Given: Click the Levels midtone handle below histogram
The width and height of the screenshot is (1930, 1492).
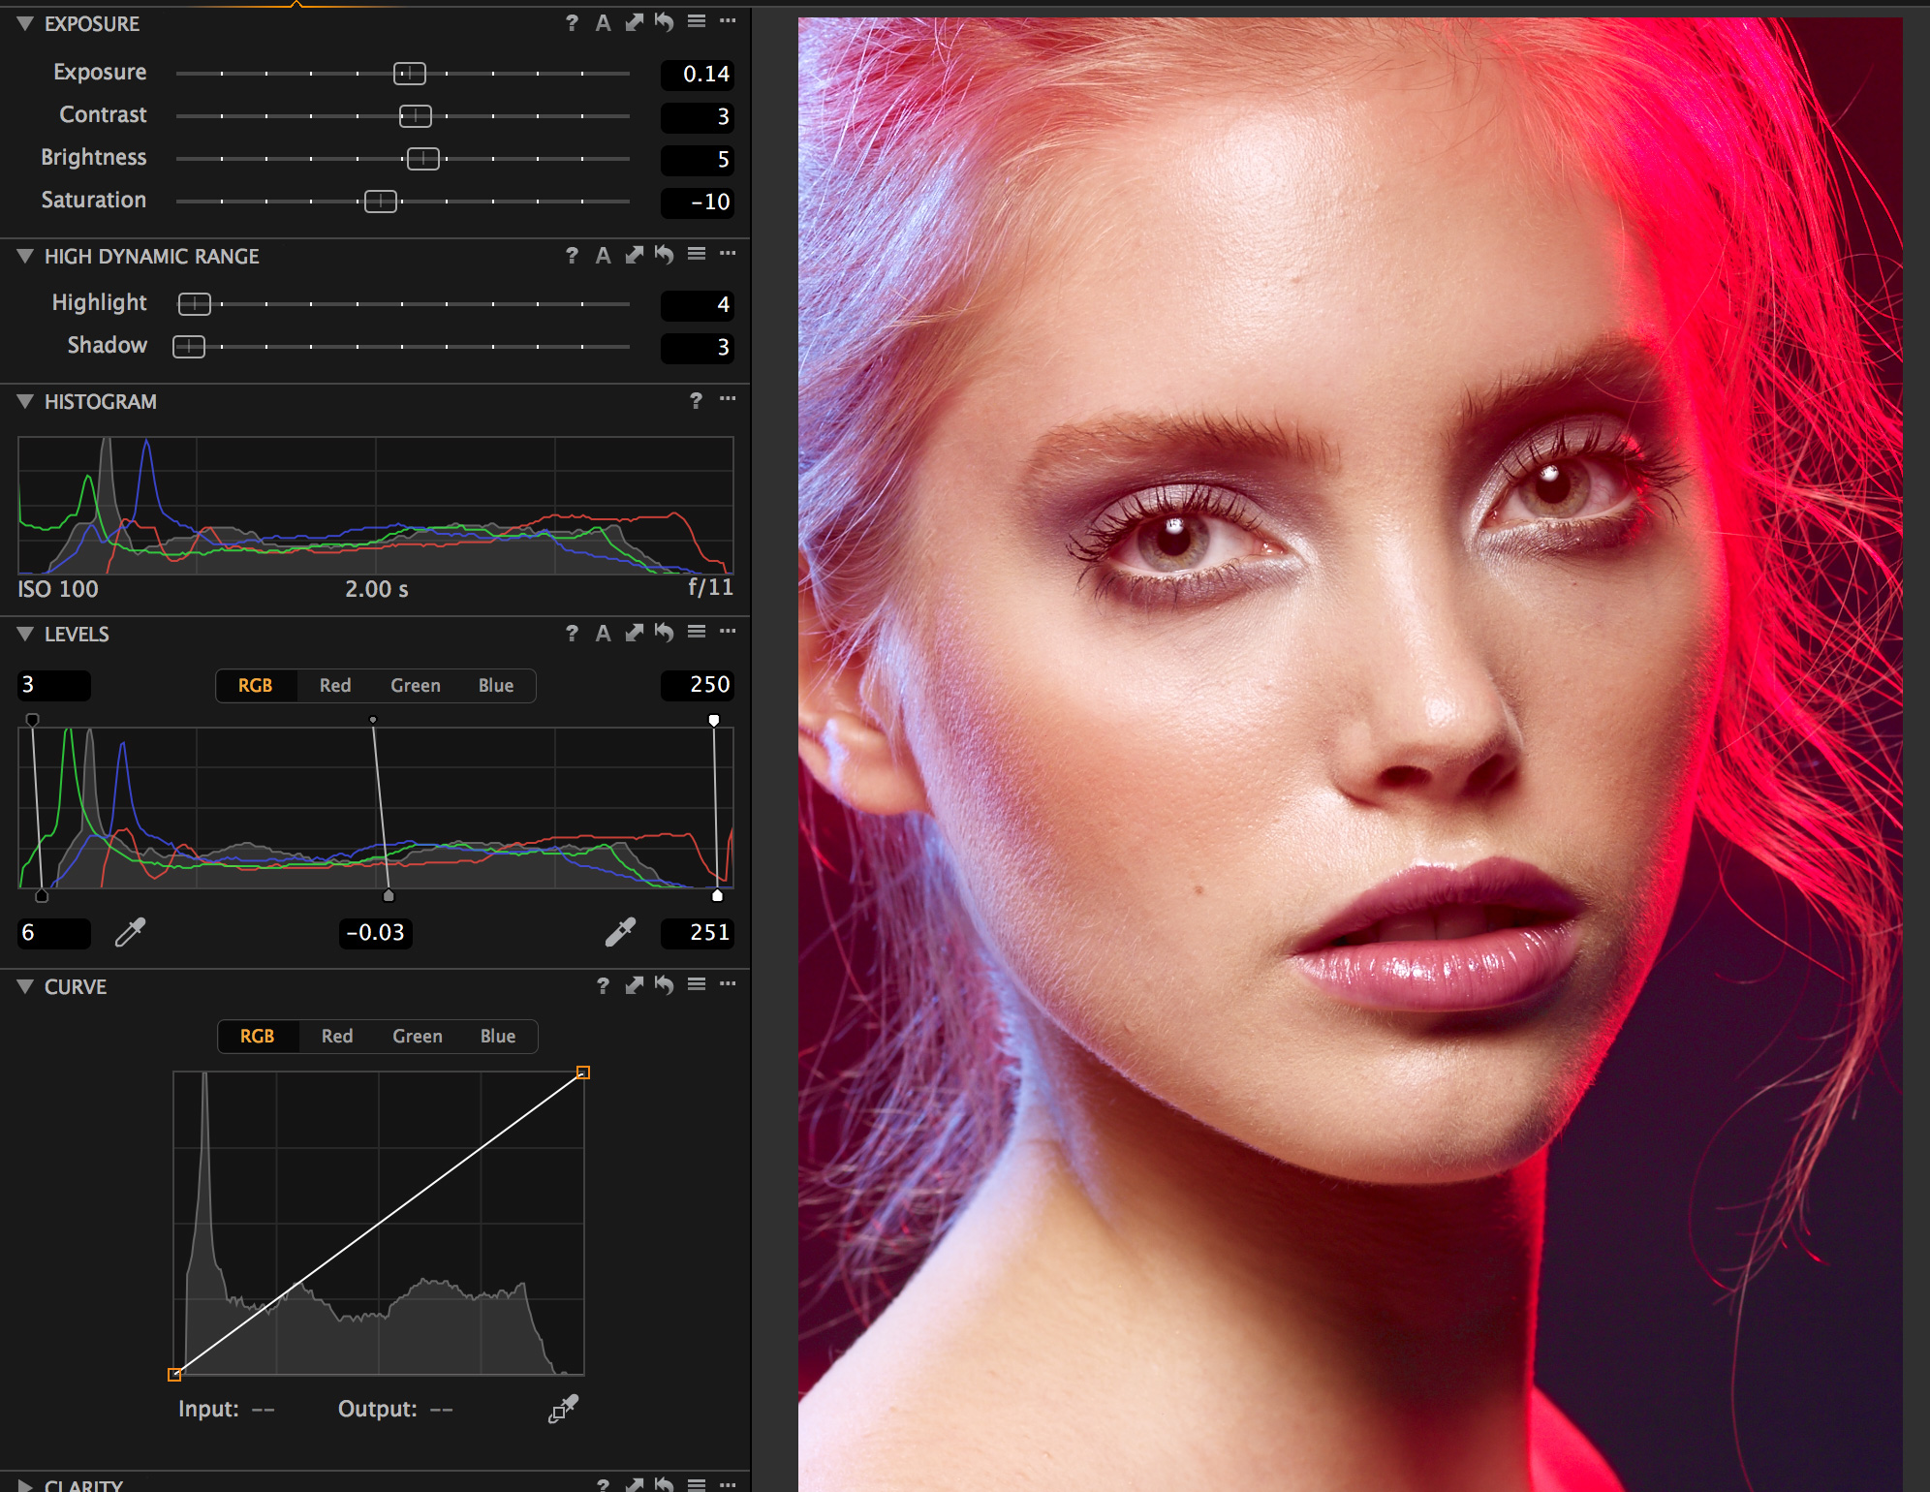Looking at the screenshot, I should 389,895.
